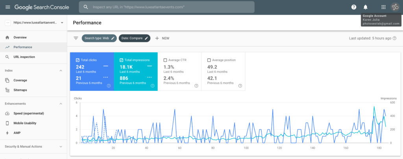Click the Performance page heading
Image resolution: width=403 pixels, height=159 pixels.
87,23
